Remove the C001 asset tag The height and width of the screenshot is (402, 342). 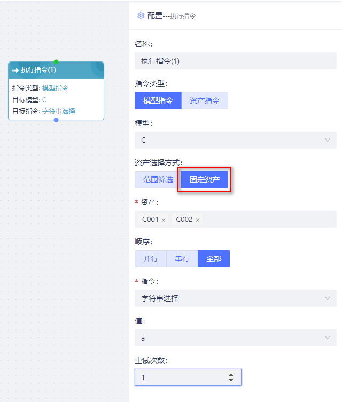click(x=164, y=220)
